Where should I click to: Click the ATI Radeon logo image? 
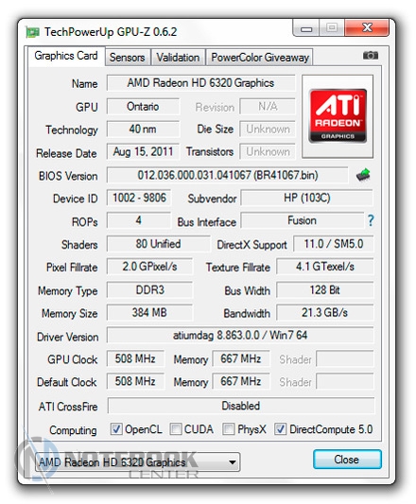point(338,116)
